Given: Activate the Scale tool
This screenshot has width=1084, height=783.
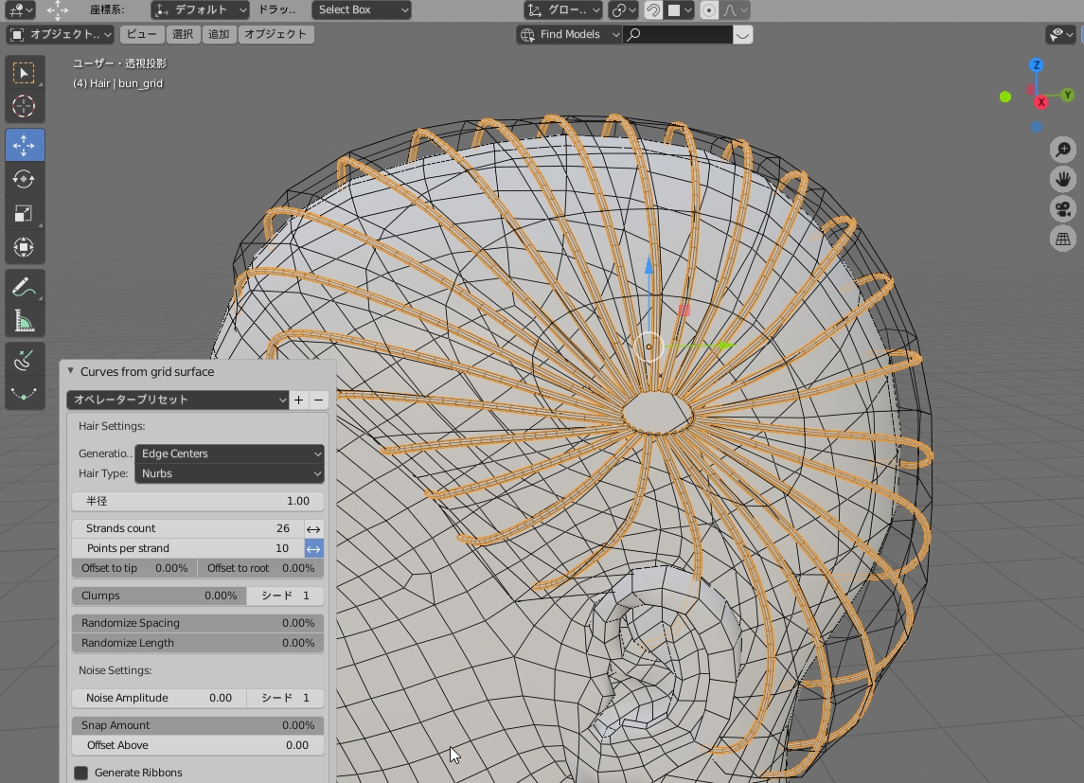Looking at the screenshot, I should click(x=24, y=213).
